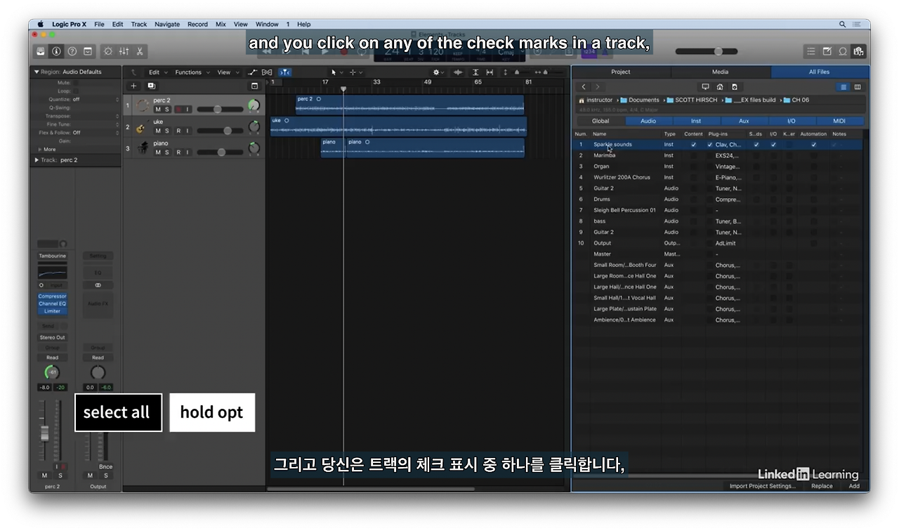The image size is (899, 531).
Task: Open Flex & Follow popup in inspector
Action: point(96,132)
